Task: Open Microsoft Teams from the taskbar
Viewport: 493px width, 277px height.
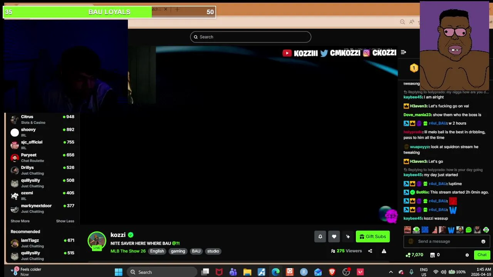Action: point(233,272)
